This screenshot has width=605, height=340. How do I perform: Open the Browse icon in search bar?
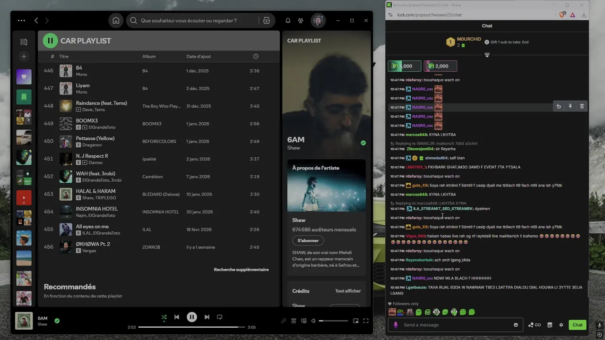tap(267, 20)
